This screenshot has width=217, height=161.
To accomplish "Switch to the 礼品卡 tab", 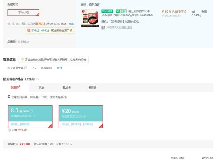I will point(67,87).
